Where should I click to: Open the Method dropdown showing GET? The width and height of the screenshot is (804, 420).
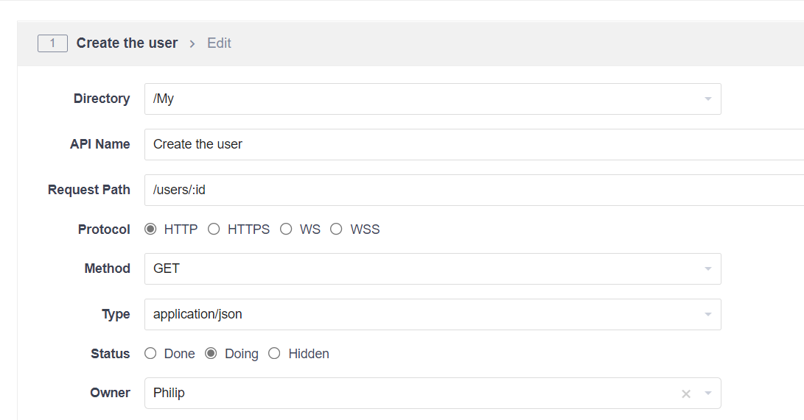(413, 269)
